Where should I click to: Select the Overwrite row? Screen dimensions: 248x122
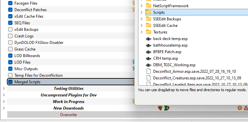pyautogui.click(x=128, y=114)
